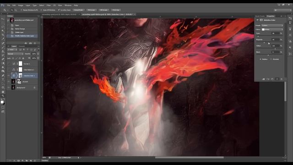Switch to the Channels tab
This screenshot has width=293, height=165.
tap(22, 46)
